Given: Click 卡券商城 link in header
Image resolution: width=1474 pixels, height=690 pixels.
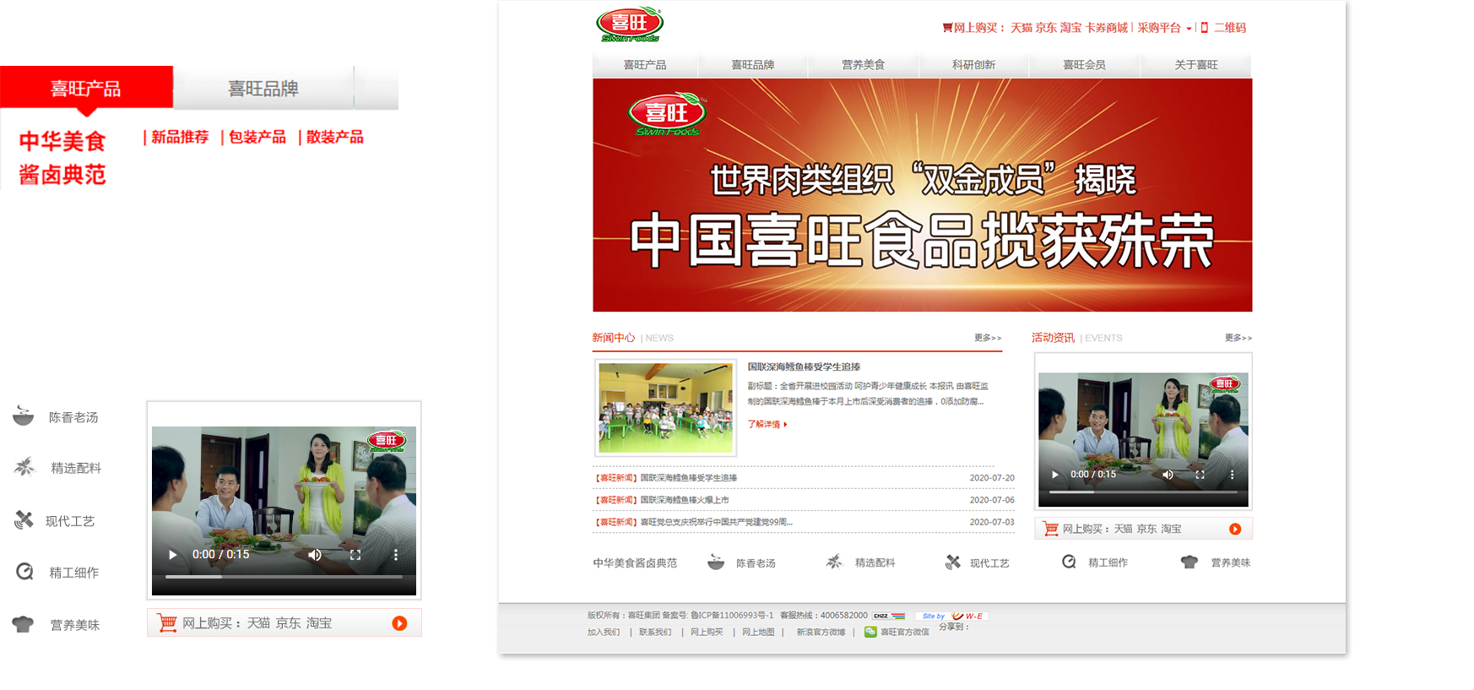Looking at the screenshot, I should 1107,28.
